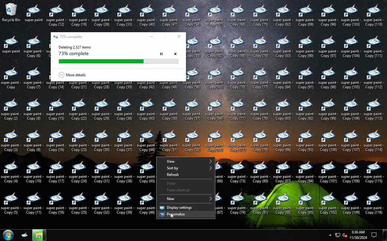This screenshot has width=387, height=241.
Task: Select the 'super paint - Copy (87)' shortcut
Action: pos(283,172)
